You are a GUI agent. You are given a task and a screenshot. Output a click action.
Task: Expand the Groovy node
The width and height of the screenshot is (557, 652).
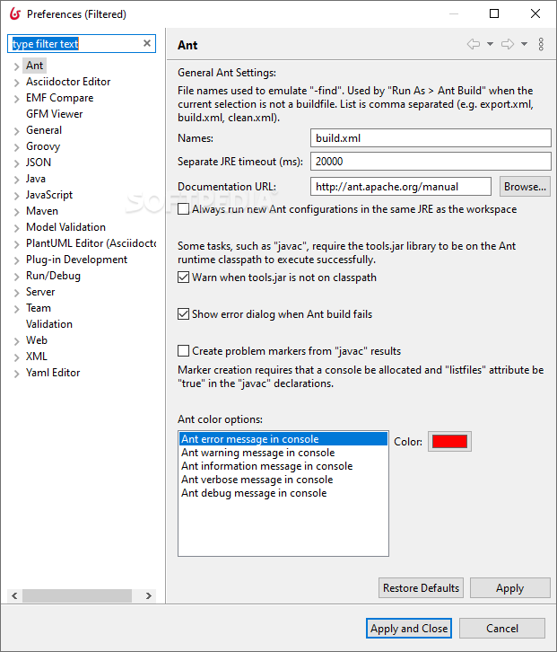(17, 147)
